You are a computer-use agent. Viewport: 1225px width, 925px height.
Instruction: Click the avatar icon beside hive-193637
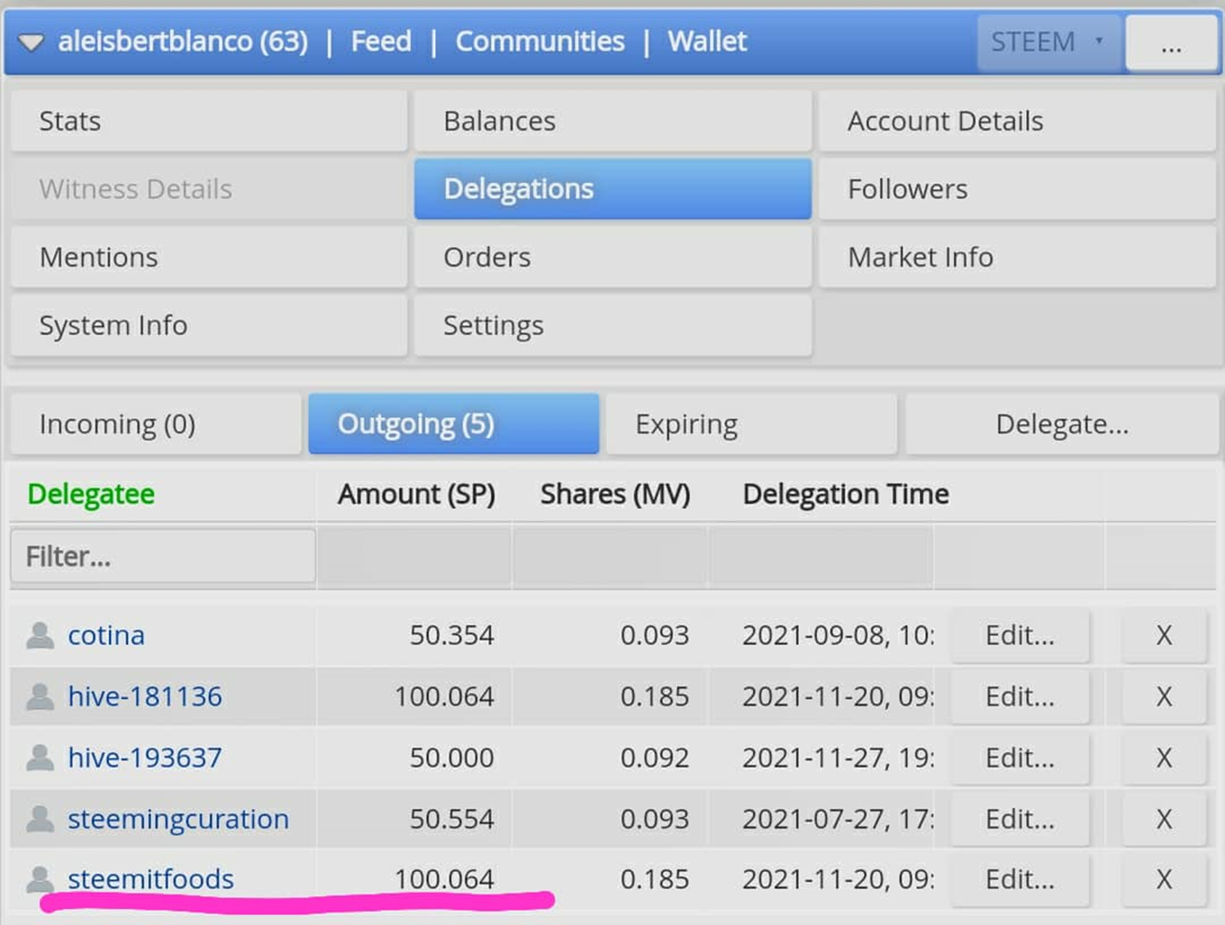pos(40,758)
